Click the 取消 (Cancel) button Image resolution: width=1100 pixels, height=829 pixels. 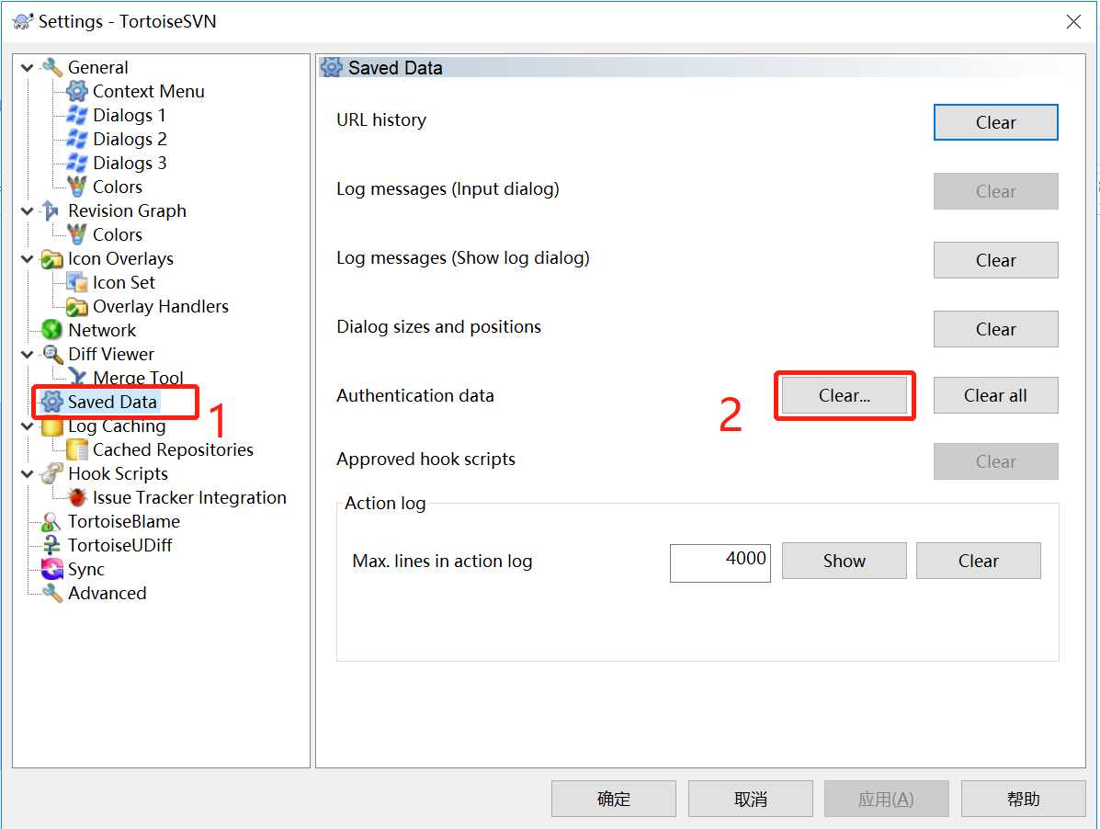tap(750, 799)
